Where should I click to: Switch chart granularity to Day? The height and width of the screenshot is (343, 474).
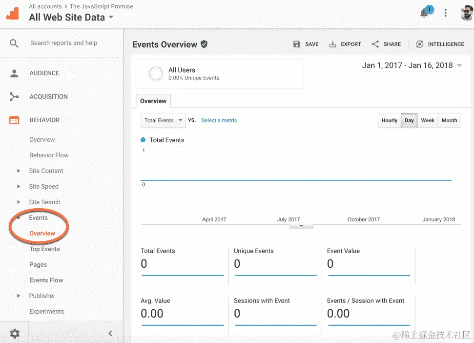[409, 120]
